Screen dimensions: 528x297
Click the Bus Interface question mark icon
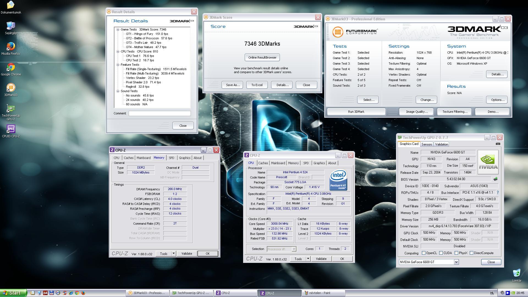tap(497, 193)
